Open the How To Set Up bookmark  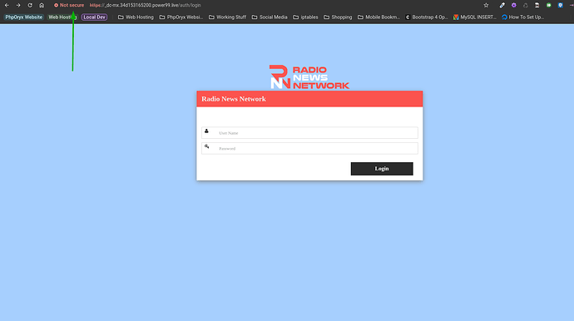[x=522, y=17]
